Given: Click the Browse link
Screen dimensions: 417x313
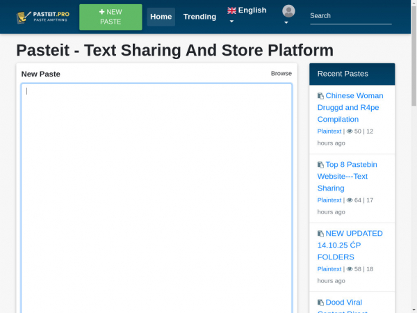Looking at the screenshot, I should pyautogui.click(x=281, y=73).
